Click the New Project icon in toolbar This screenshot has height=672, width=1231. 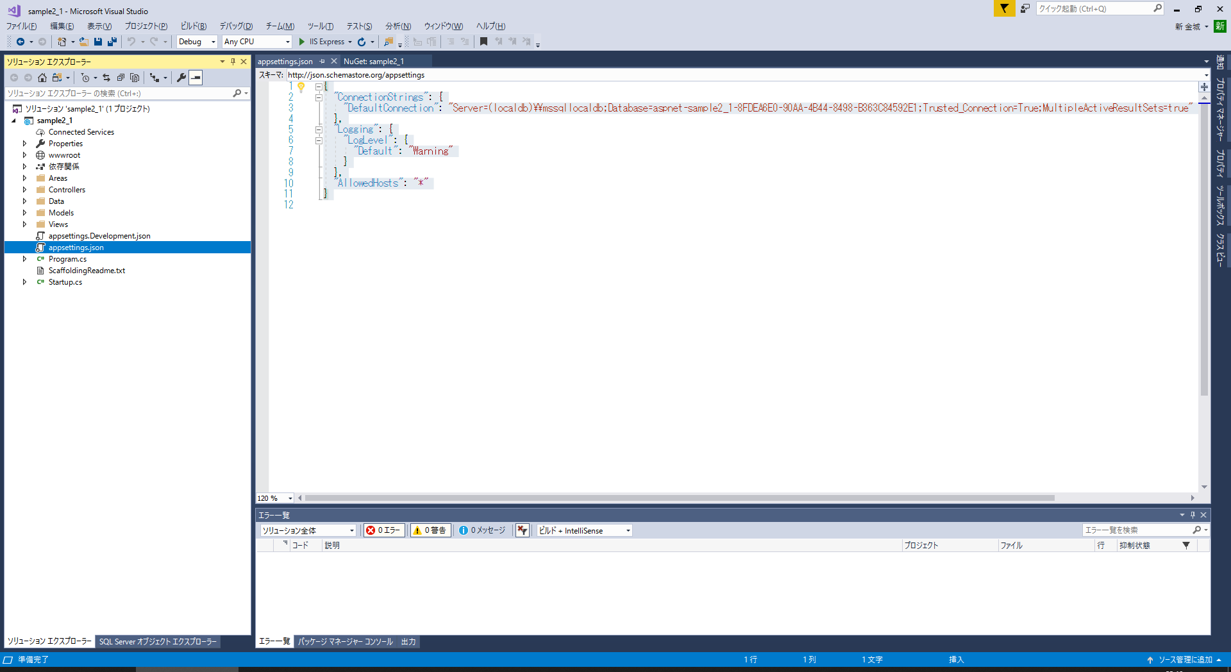pos(62,42)
